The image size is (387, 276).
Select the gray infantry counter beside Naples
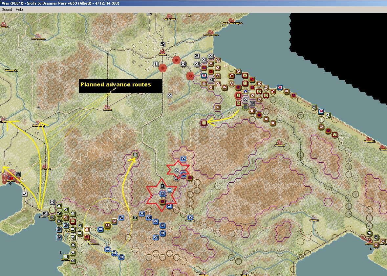point(18,174)
